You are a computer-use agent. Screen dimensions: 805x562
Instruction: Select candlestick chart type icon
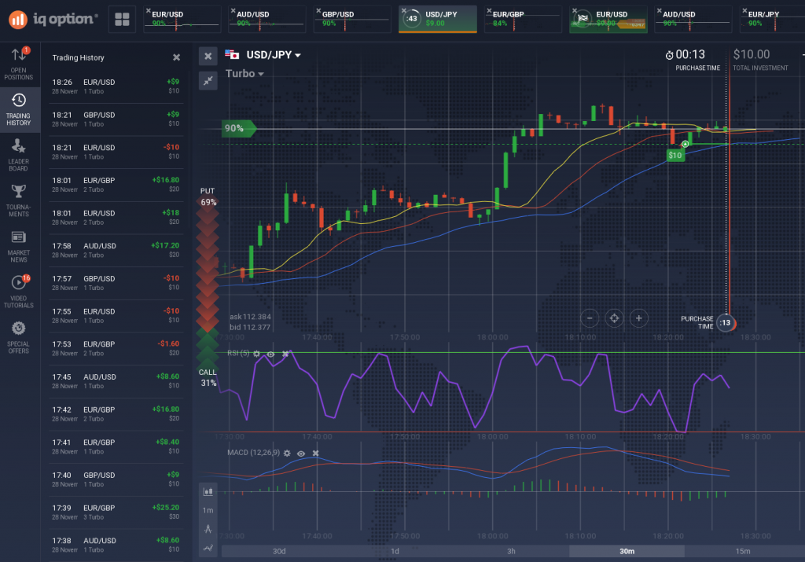(208, 491)
